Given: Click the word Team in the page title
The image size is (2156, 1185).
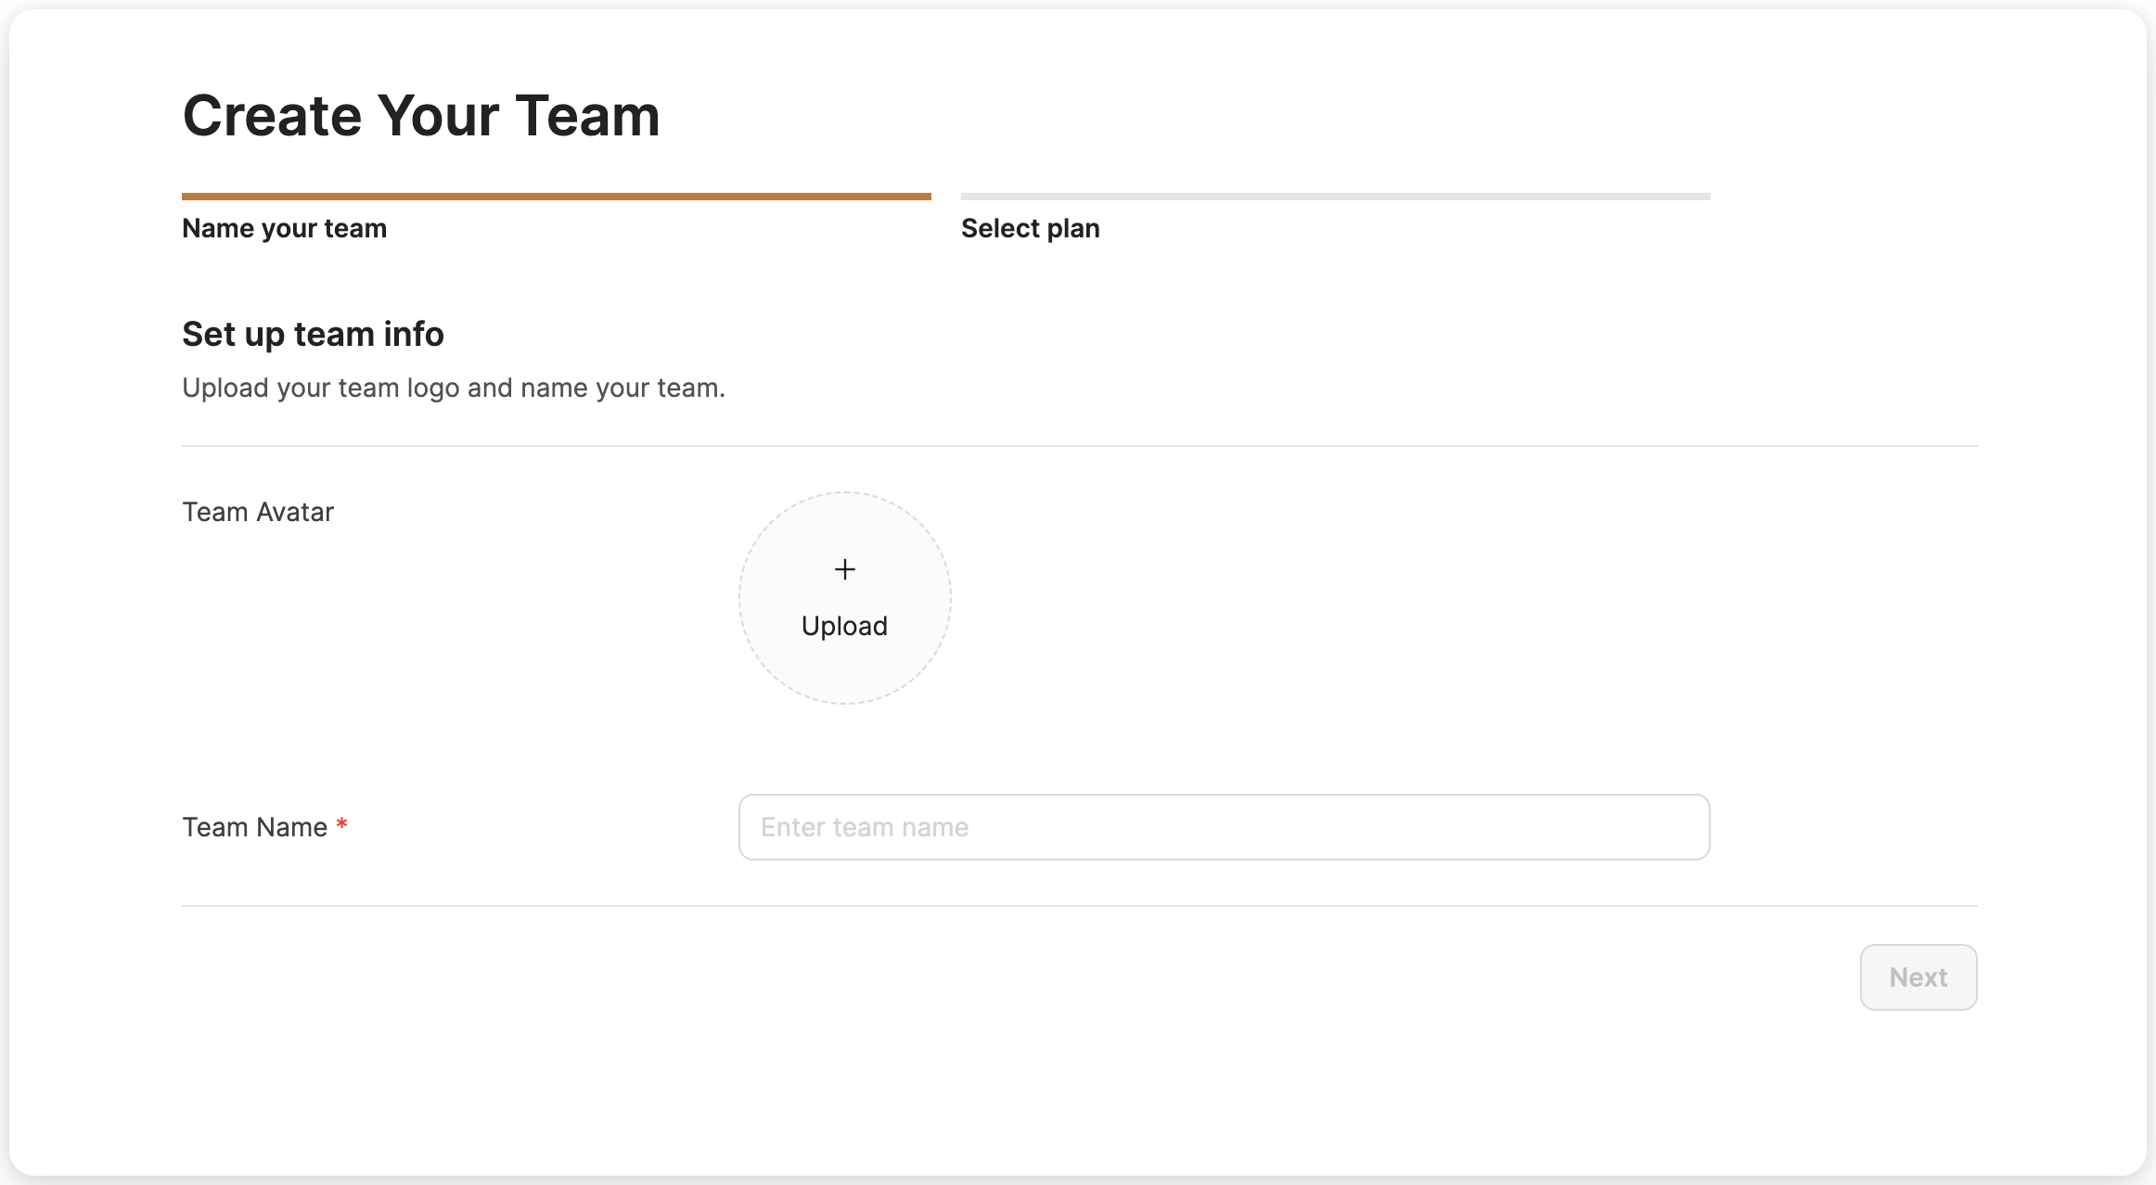Looking at the screenshot, I should [x=586, y=116].
